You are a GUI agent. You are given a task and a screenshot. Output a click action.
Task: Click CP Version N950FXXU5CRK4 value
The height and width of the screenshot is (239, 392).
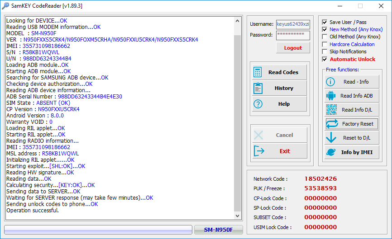[59, 109]
